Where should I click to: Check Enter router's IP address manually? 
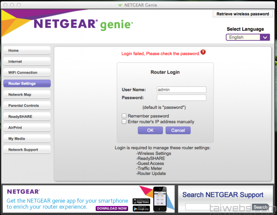(x=124, y=122)
